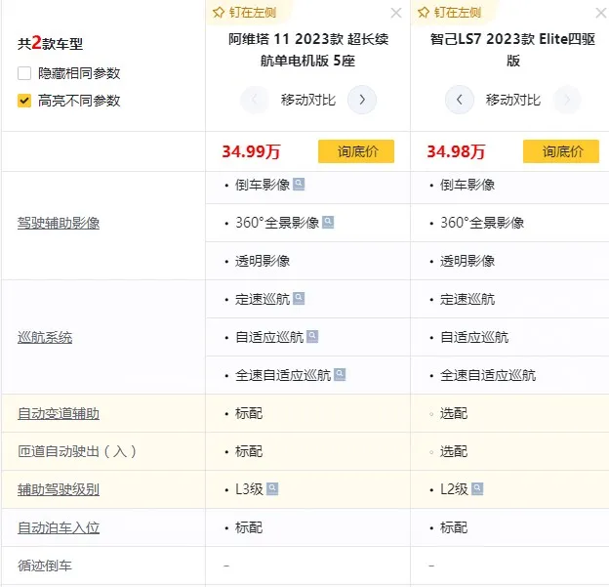Viewport: 609px width, 587px height.
Task: Select 智己LS7 2023款 Elite四驱版 title
Action: 512,50
